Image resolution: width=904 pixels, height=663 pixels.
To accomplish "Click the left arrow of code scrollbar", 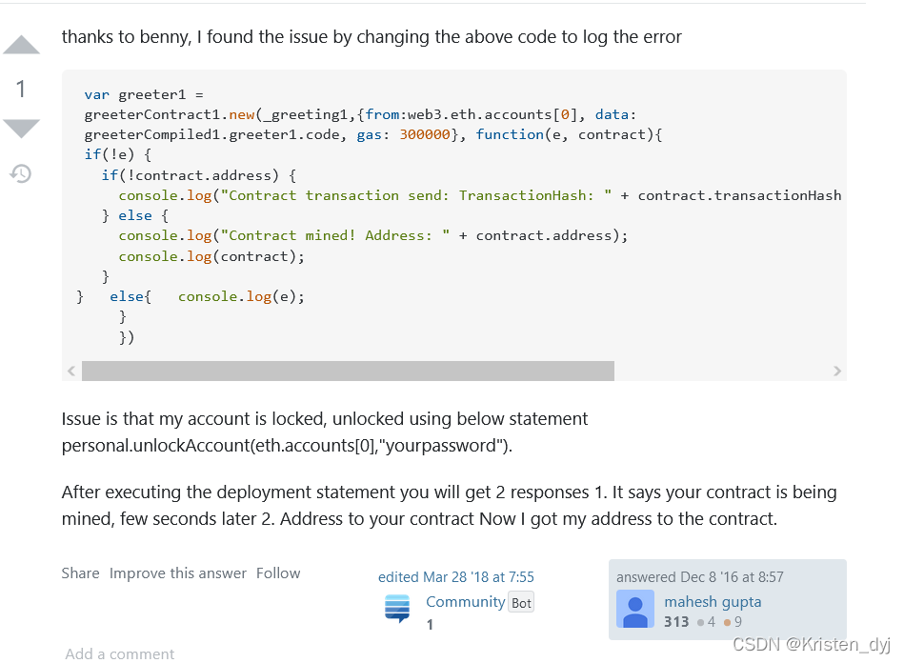I will coord(71,371).
